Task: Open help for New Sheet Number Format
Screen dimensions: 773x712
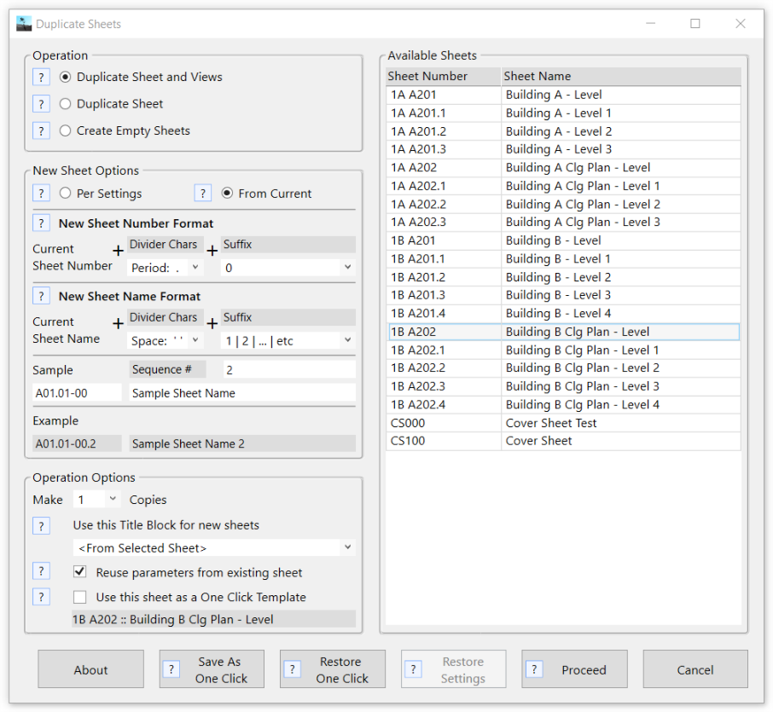Action: (x=41, y=223)
